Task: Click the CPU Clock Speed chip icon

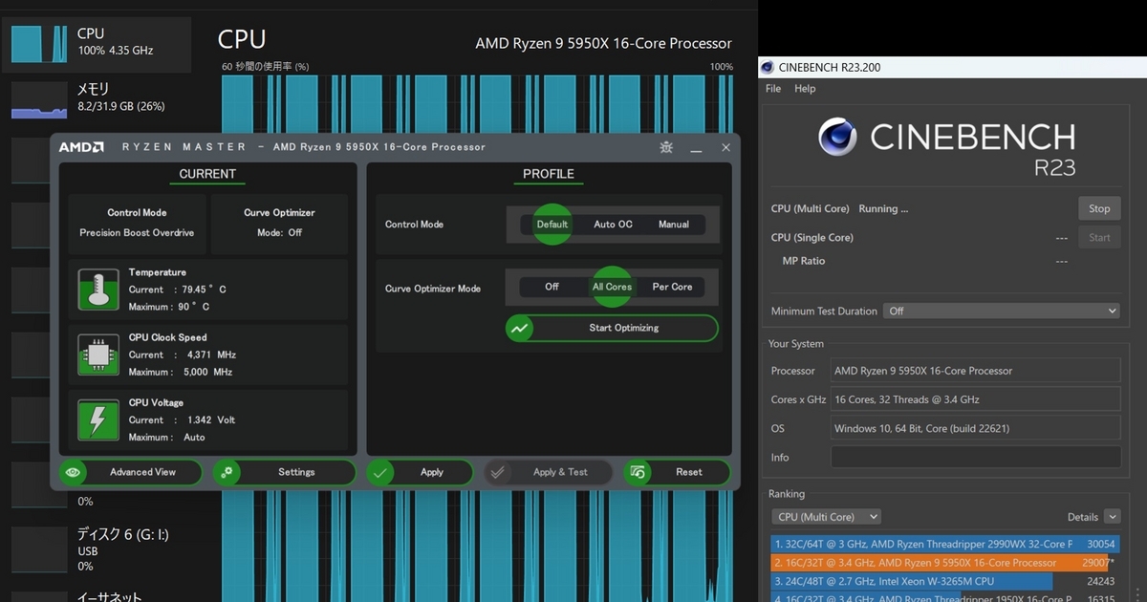Action: (98, 355)
